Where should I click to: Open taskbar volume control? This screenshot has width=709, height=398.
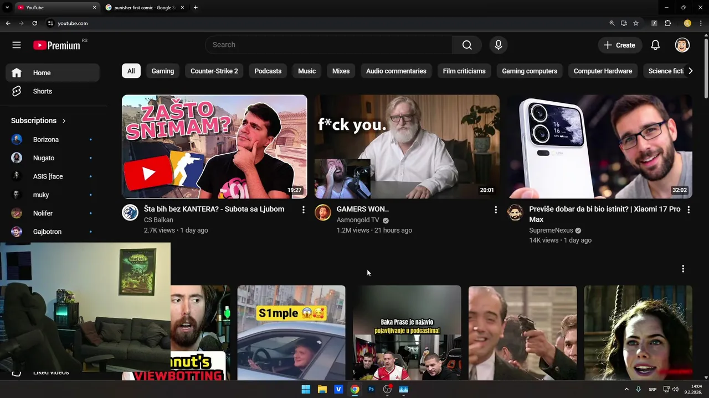tap(675, 389)
